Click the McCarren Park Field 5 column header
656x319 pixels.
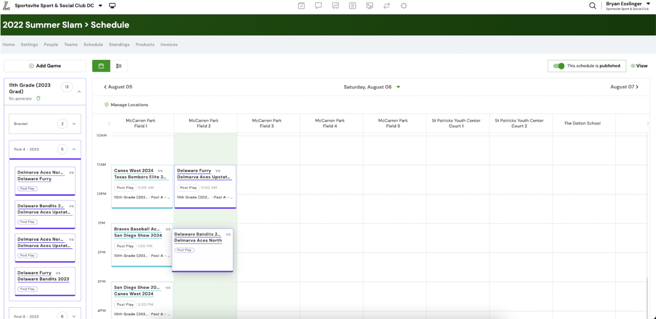click(x=393, y=123)
